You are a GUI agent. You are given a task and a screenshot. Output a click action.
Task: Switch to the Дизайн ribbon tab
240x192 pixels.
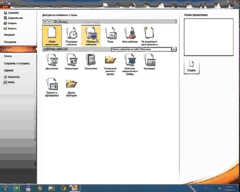click(43, 7)
